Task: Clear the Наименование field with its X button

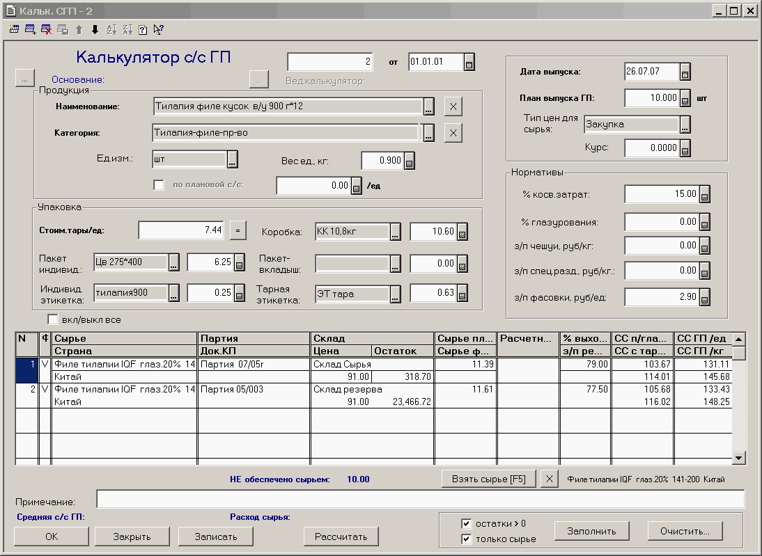Action: (453, 107)
